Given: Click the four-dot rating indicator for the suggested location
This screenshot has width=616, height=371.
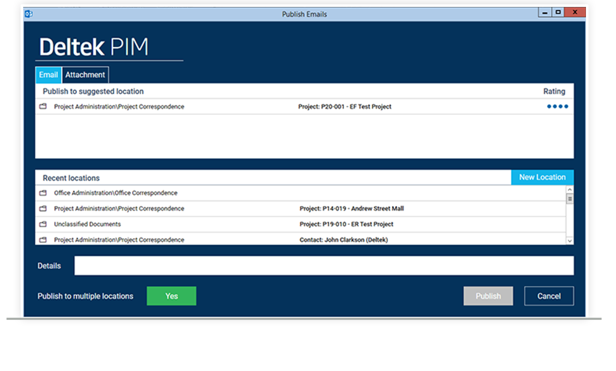Looking at the screenshot, I should pos(557,106).
